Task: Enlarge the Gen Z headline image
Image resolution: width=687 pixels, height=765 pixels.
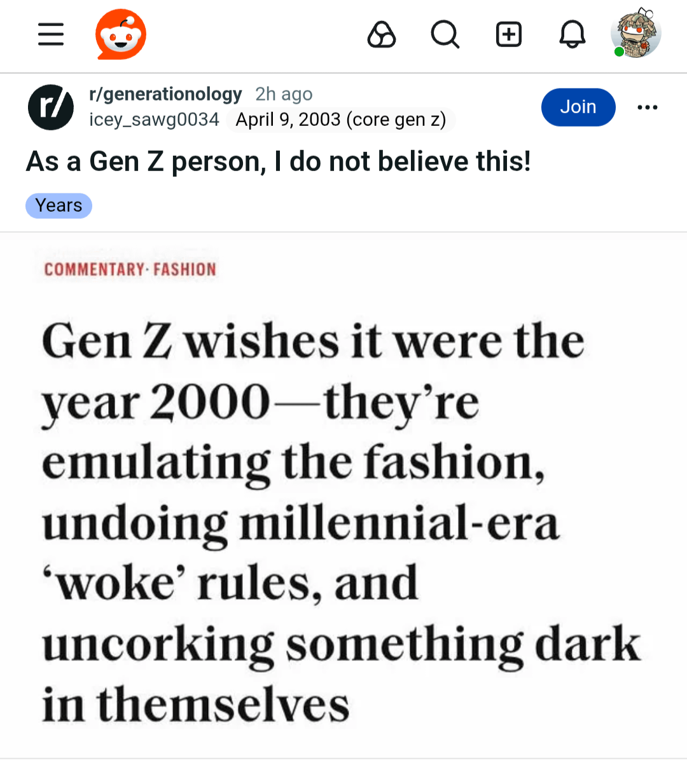Action: tap(343, 496)
